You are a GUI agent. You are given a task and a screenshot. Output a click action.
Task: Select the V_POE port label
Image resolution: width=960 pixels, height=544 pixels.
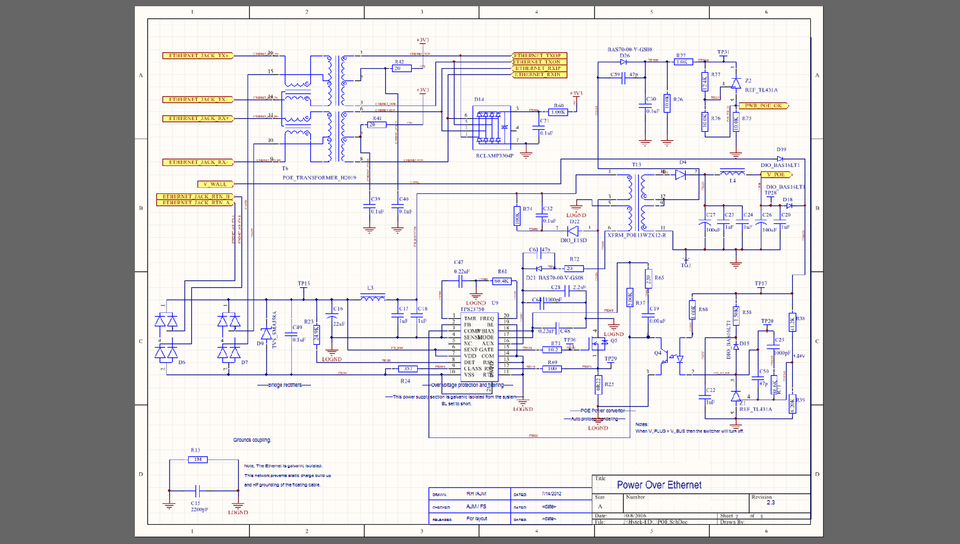(776, 175)
